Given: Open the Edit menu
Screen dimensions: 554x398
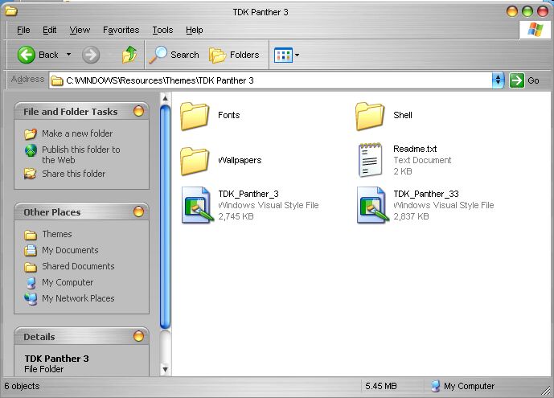Looking at the screenshot, I should tap(50, 30).
